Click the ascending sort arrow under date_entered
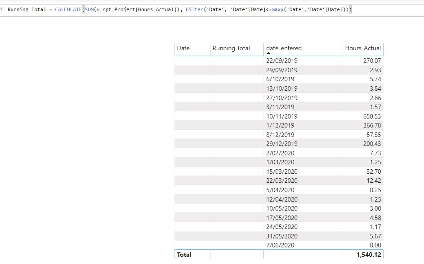 tap(268, 53)
